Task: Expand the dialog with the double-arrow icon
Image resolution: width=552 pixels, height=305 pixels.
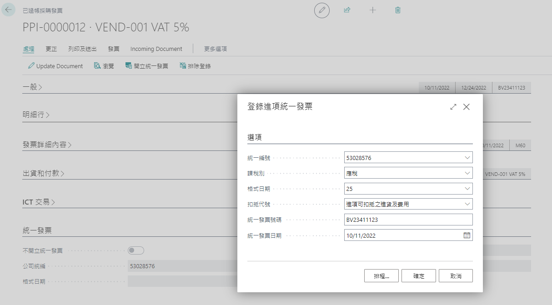Action: (x=453, y=107)
